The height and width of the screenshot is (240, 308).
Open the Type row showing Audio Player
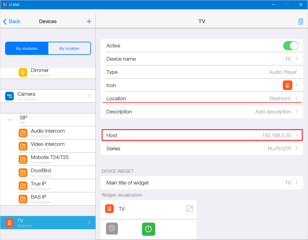(x=201, y=72)
